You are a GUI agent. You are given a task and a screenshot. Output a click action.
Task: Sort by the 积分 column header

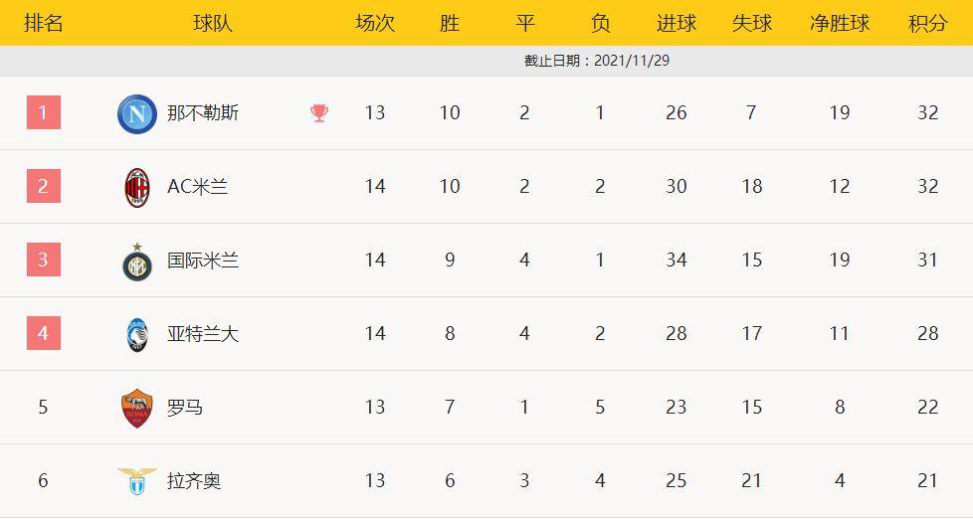(927, 23)
